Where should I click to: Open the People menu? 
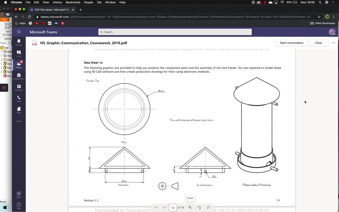point(88,2)
